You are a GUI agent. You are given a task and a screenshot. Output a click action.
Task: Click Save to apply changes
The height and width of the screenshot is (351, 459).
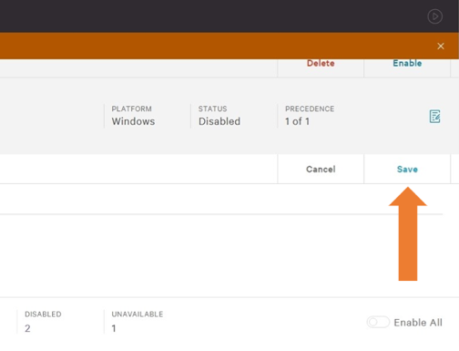pos(407,170)
